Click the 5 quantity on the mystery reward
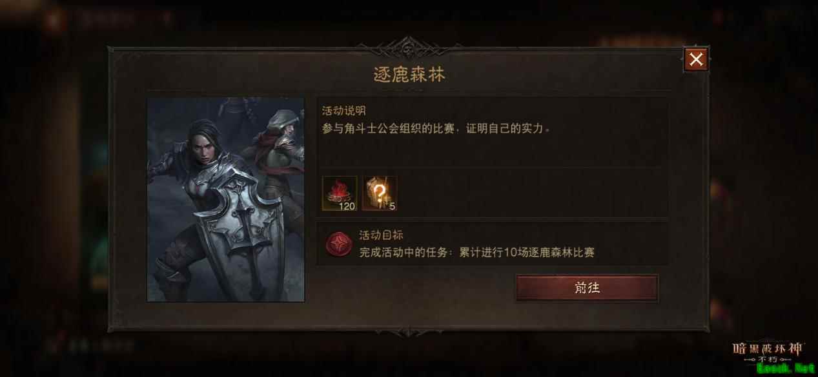This screenshot has height=377, width=818. (x=392, y=206)
